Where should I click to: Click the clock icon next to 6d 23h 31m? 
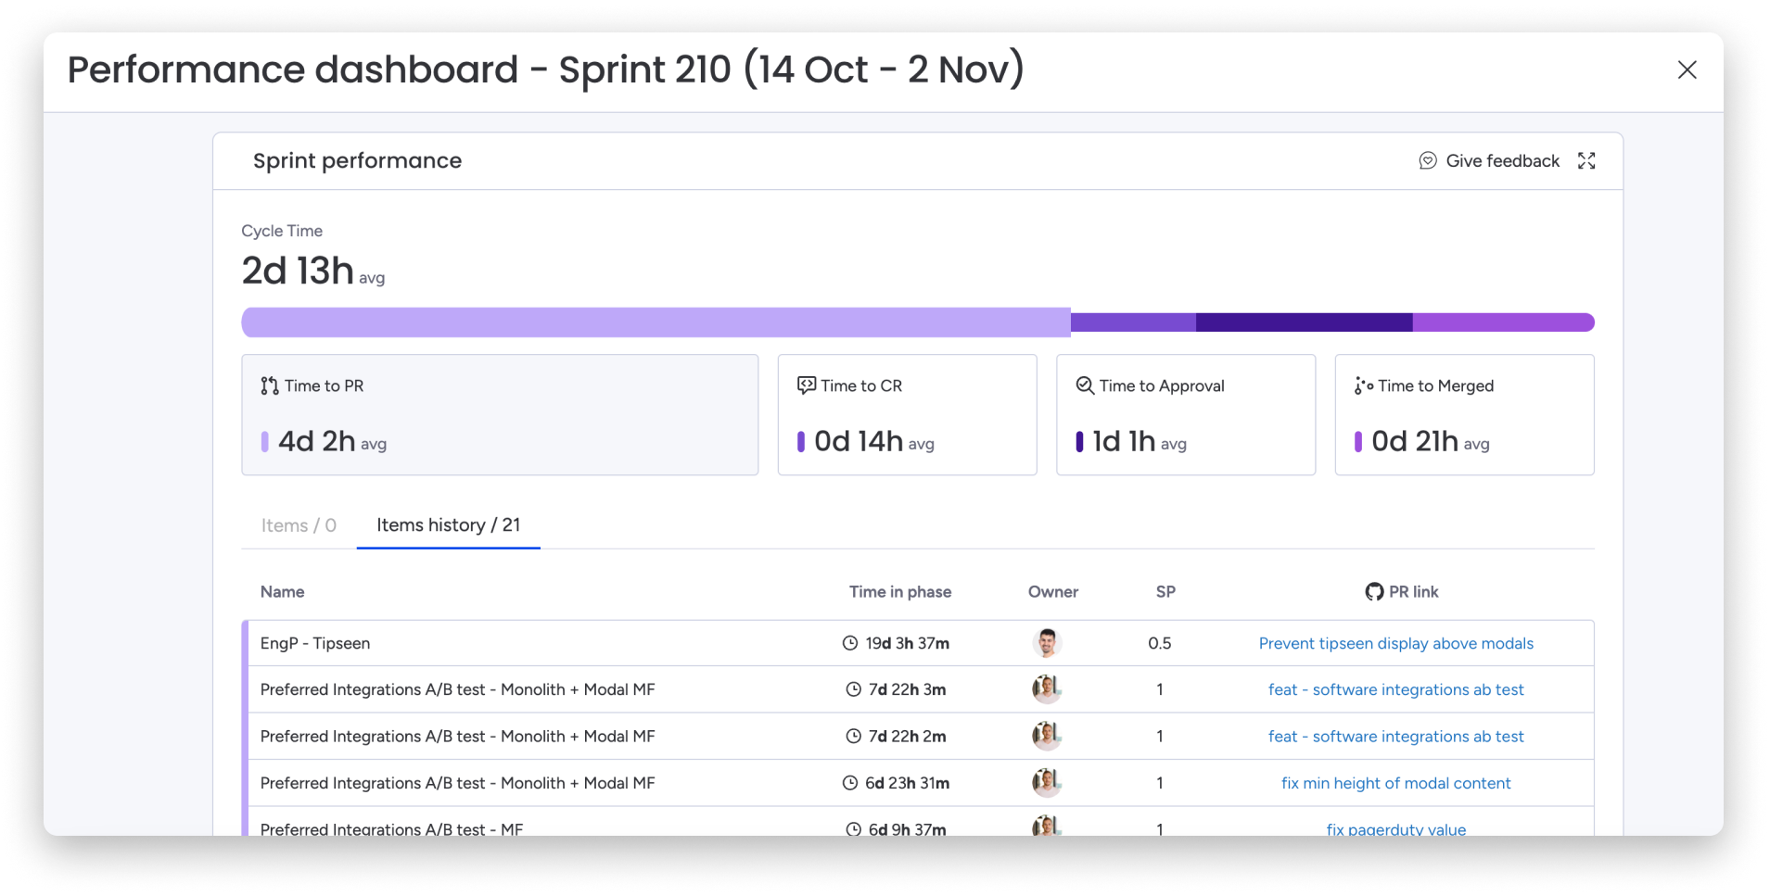tap(849, 783)
